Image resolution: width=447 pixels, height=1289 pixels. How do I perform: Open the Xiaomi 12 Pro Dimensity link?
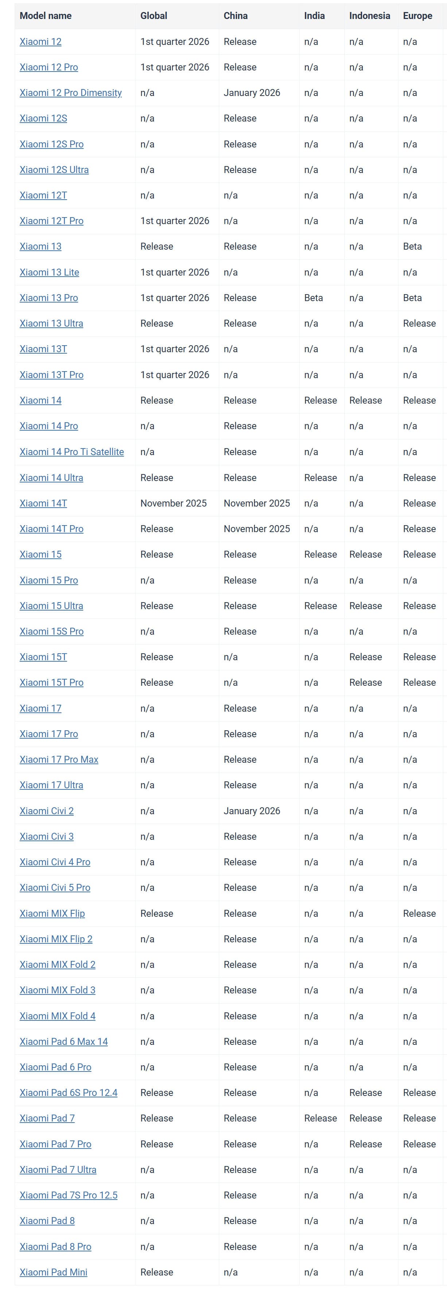point(70,93)
